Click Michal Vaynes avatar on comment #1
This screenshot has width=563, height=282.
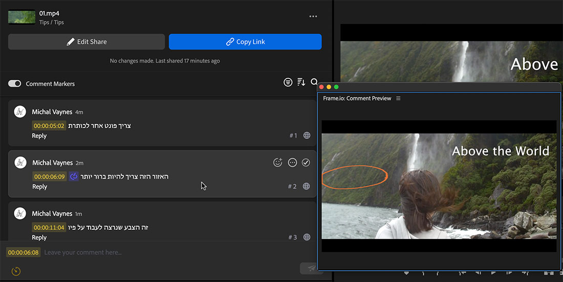(20, 112)
